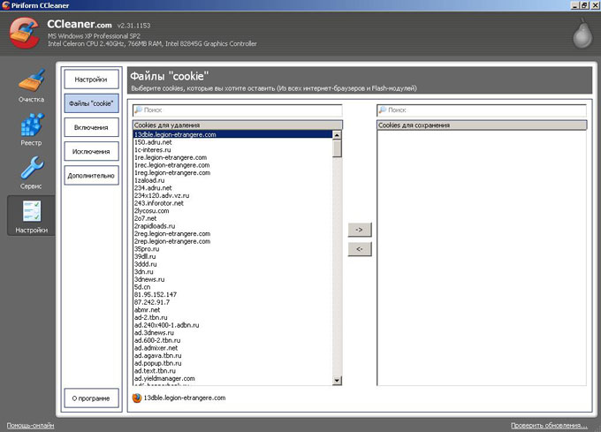Click the Cookies для удаления column header
Image resolution: width=601 pixels, height=432 pixels.
coord(238,125)
